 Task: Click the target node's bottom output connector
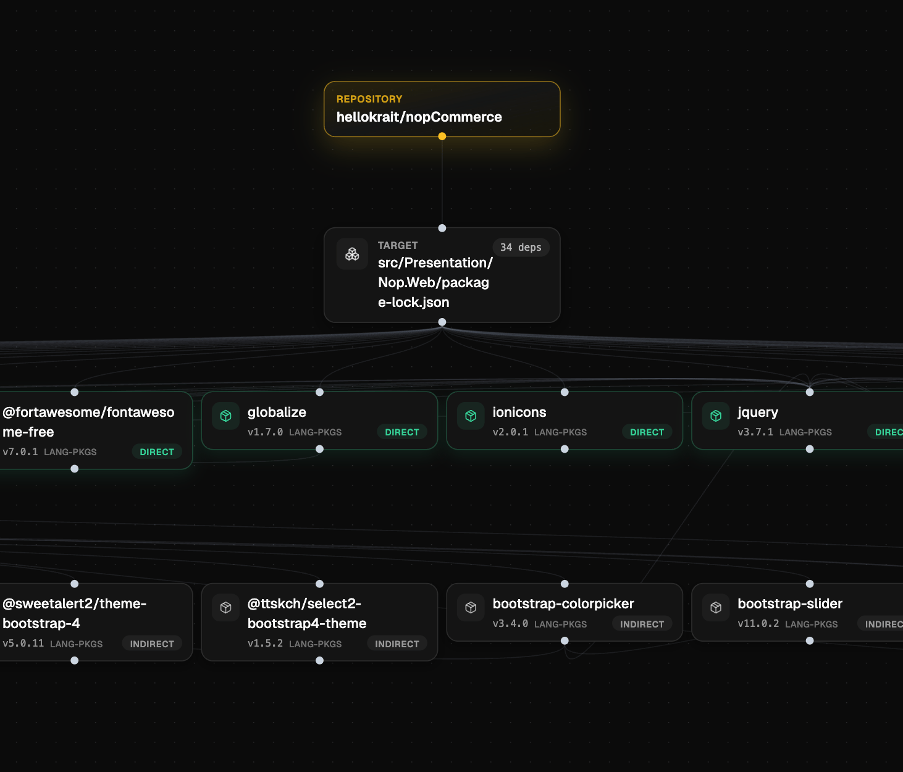click(442, 322)
